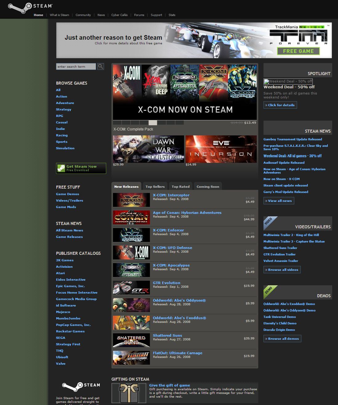Switch to the Top Sellers tab
338x405 pixels.
(155, 186)
